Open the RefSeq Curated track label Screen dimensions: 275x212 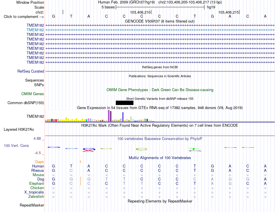[x=31, y=71]
